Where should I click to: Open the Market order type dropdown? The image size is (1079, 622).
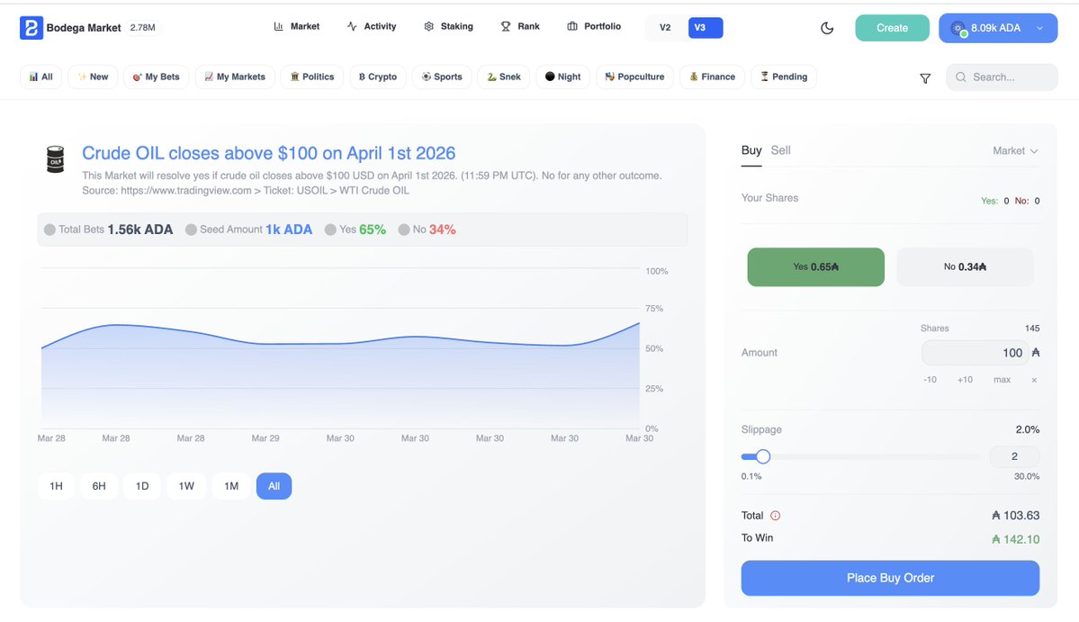(x=1015, y=150)
